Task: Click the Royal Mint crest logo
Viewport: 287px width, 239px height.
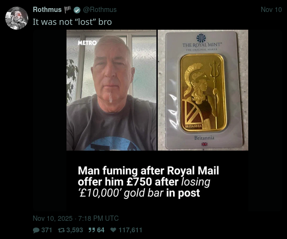Action: (201, 38)
